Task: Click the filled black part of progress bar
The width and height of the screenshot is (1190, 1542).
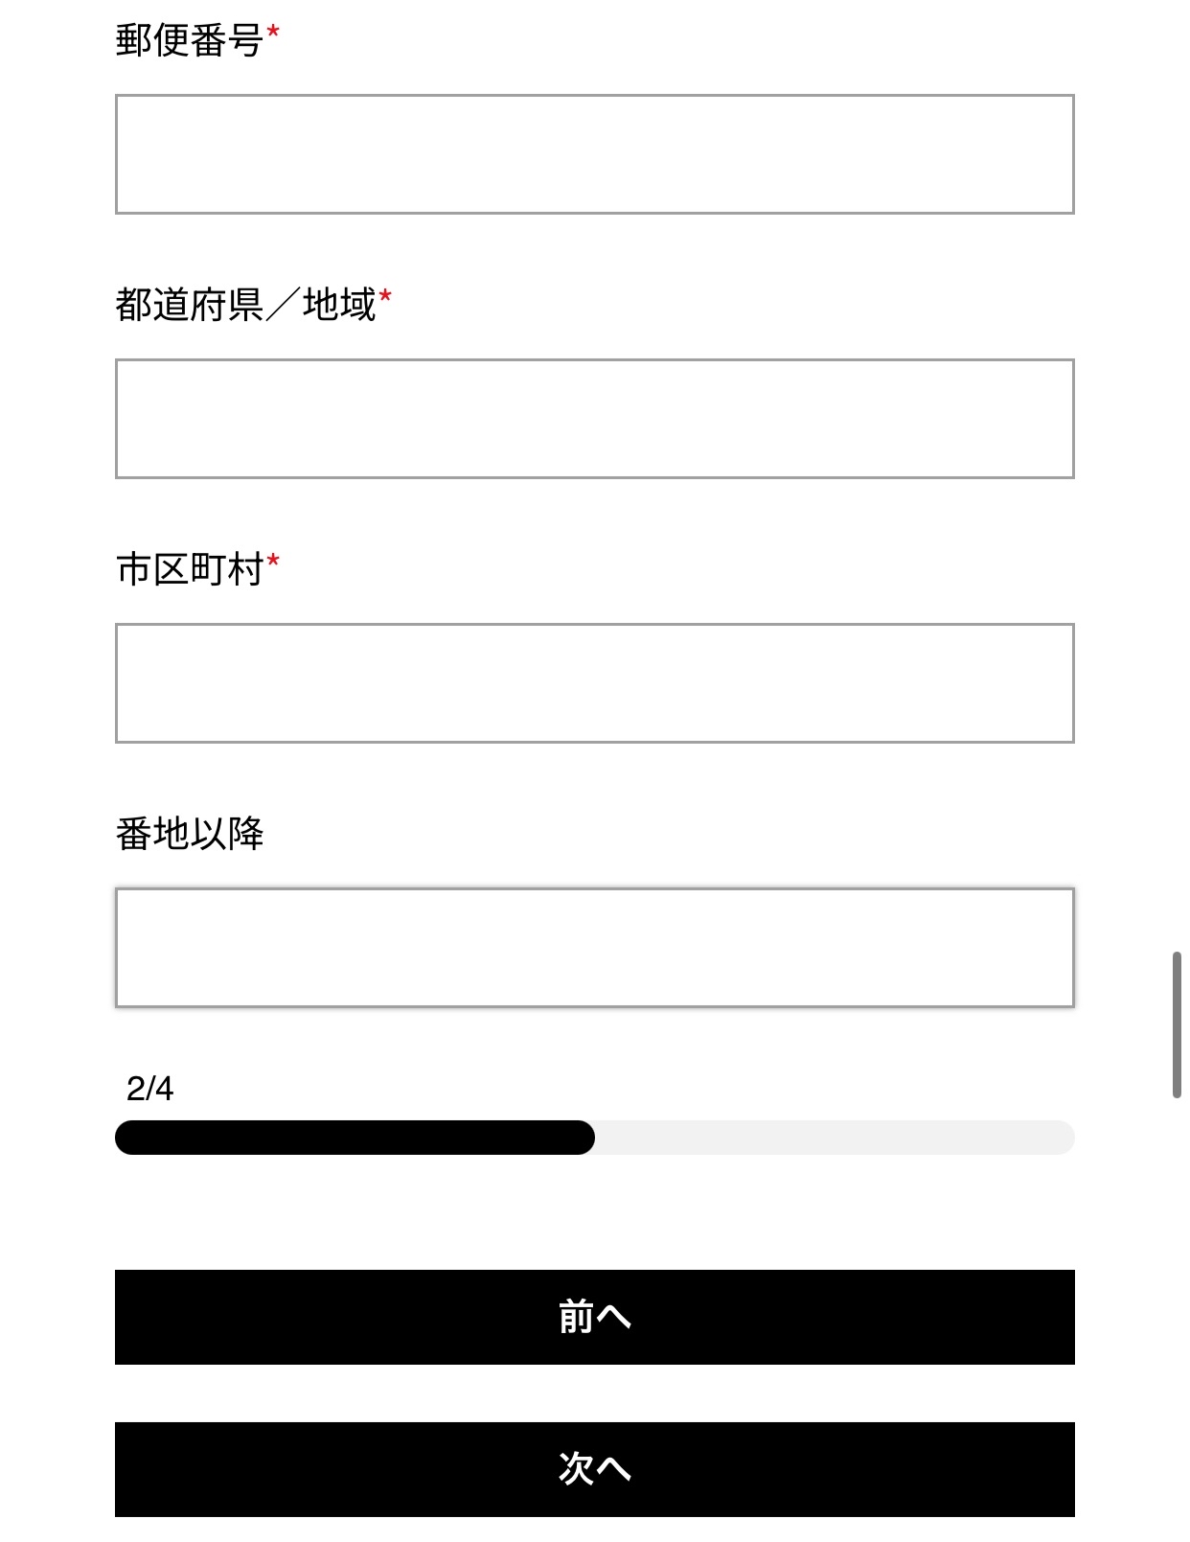Action: coord(355,1138)
